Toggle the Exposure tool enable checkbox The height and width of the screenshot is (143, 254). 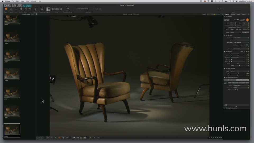pos(226,51)
